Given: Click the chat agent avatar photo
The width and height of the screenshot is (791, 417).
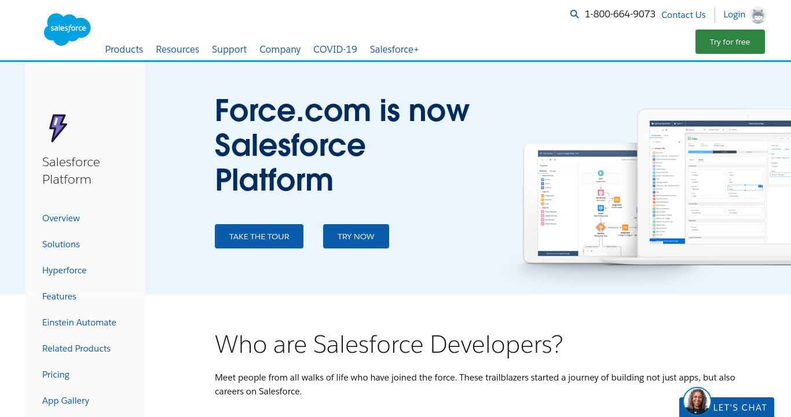Looking at the screenshot, I should point(697,401).
